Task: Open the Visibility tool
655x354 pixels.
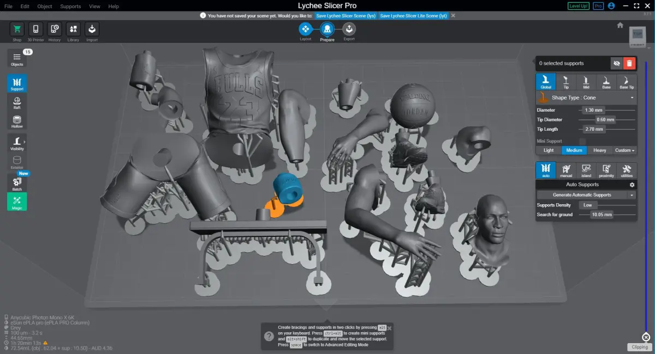Action: 17,143
